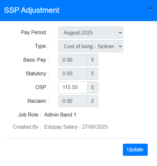Screen dimensions: 157x166
Task: Save changes with the Update button
Action: tap(135, 150)
